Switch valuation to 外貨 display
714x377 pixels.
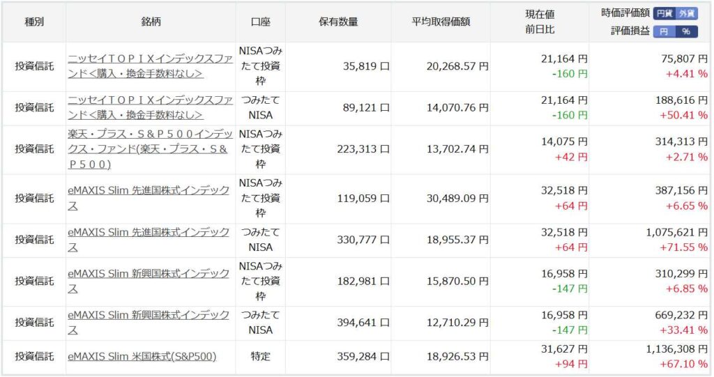[x=687, y=13]
